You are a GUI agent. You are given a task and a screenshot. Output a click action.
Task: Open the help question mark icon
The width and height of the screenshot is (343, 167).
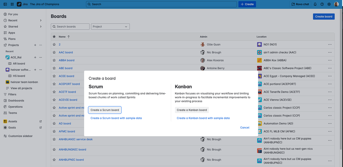coord(322,4)
